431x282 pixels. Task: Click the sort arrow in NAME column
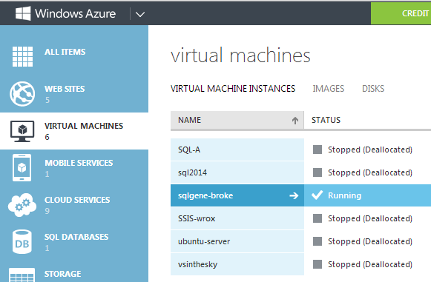pos(295,120)
